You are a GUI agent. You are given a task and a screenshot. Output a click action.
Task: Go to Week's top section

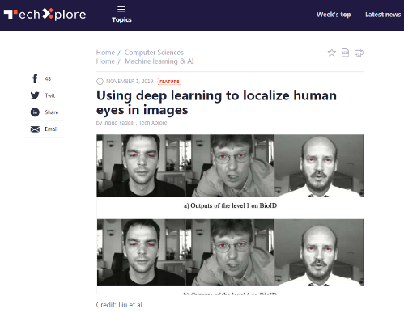tap(334, 15)
